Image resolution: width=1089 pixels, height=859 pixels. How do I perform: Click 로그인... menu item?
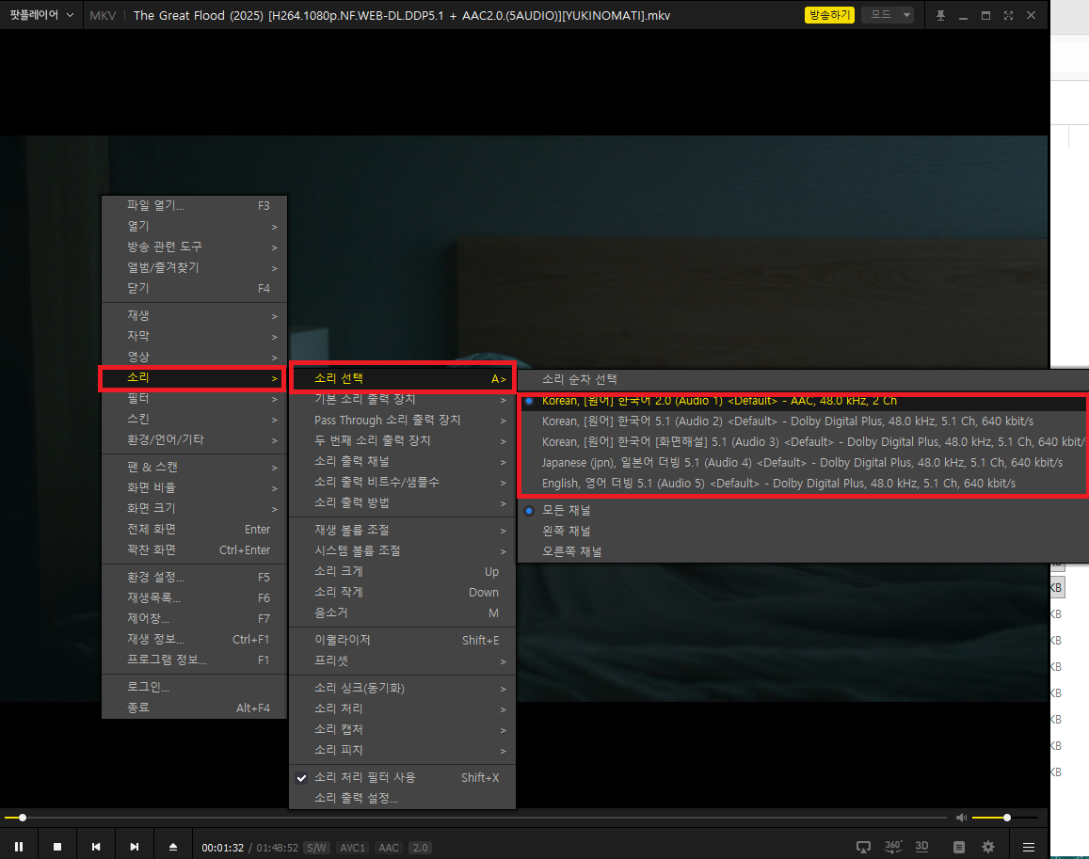point(195,687)
